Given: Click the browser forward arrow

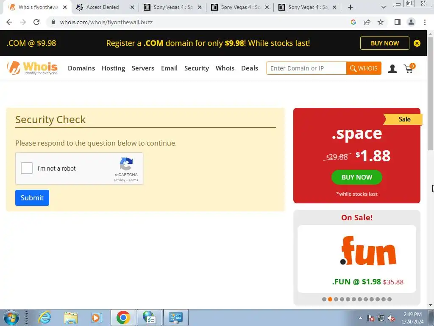Looking at the screenshot, I should (23, 22).
